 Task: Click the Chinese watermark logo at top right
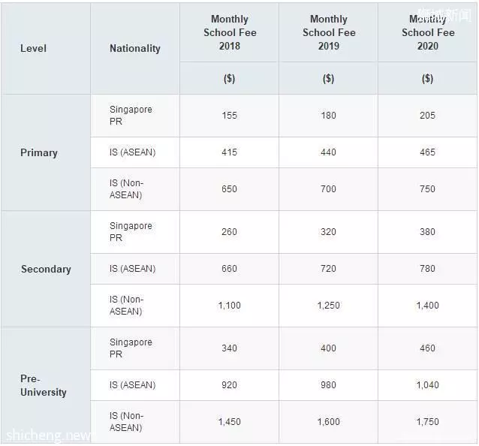[x=444, y=15]
